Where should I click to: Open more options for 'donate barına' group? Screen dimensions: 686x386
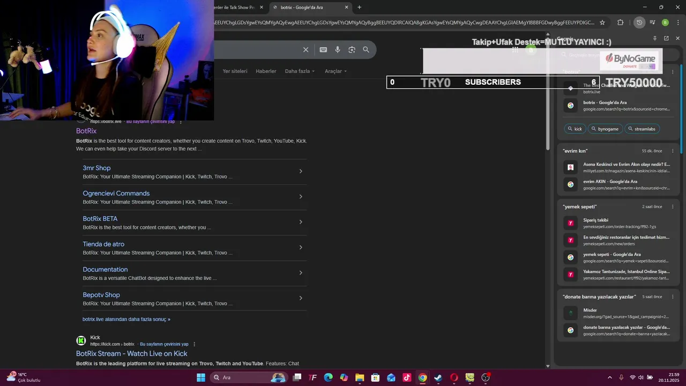[673, 297]
